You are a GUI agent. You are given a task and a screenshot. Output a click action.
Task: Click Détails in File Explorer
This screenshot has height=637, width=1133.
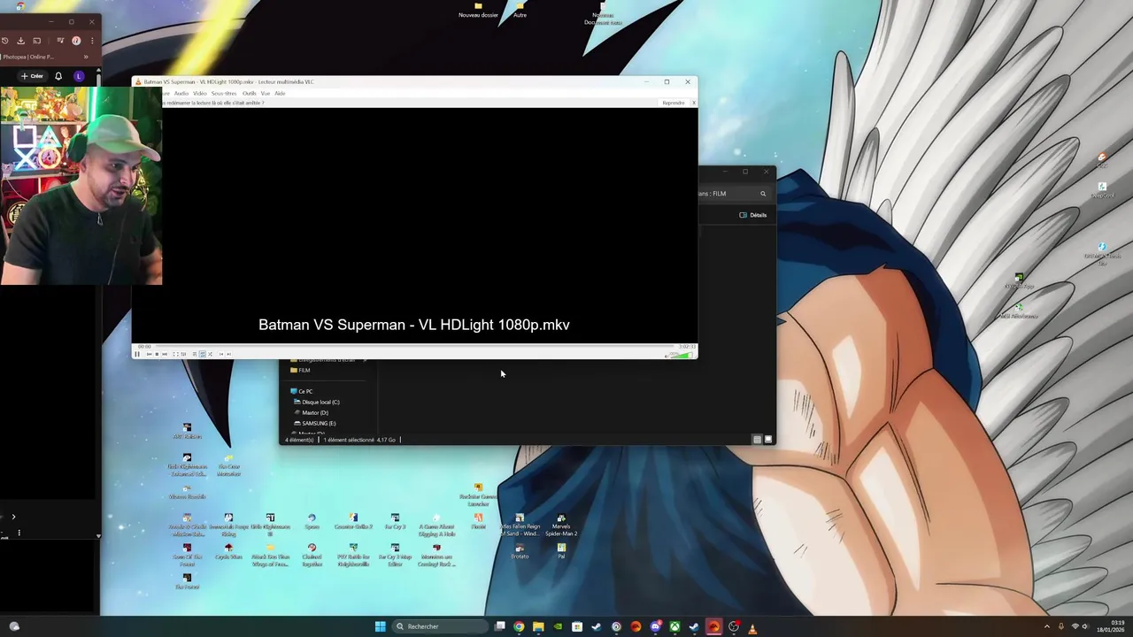pos(753,215)
